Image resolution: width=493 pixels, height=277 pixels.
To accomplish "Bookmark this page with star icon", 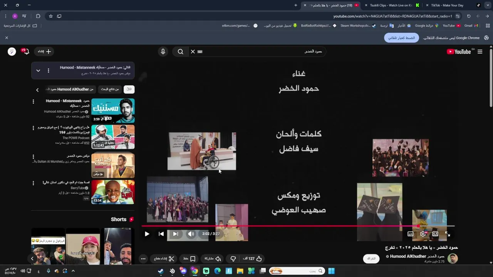I will (x=50, y=16).
